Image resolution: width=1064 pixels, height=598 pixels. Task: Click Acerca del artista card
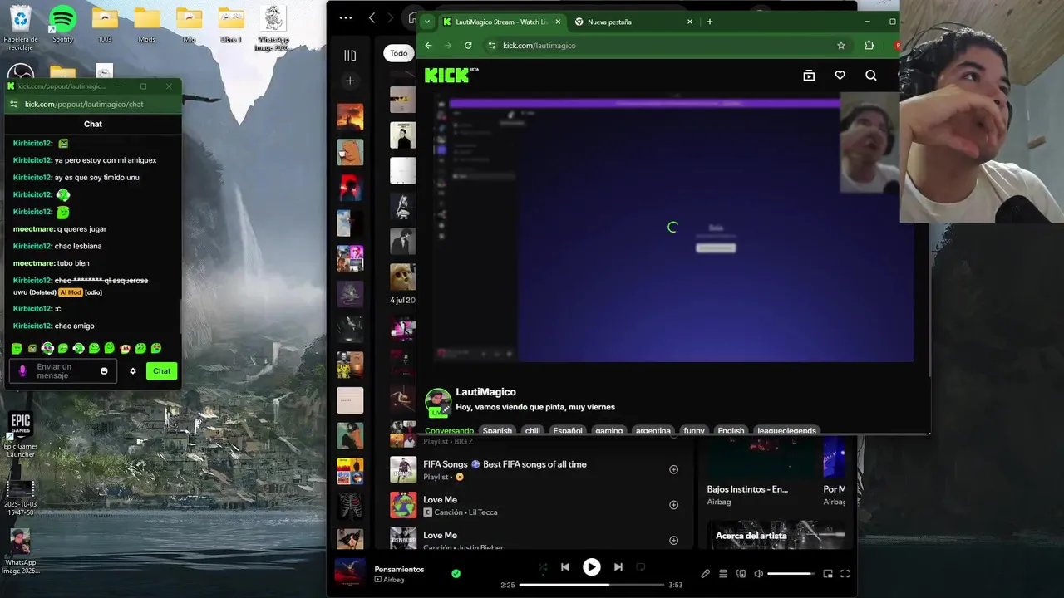point(776,536)
